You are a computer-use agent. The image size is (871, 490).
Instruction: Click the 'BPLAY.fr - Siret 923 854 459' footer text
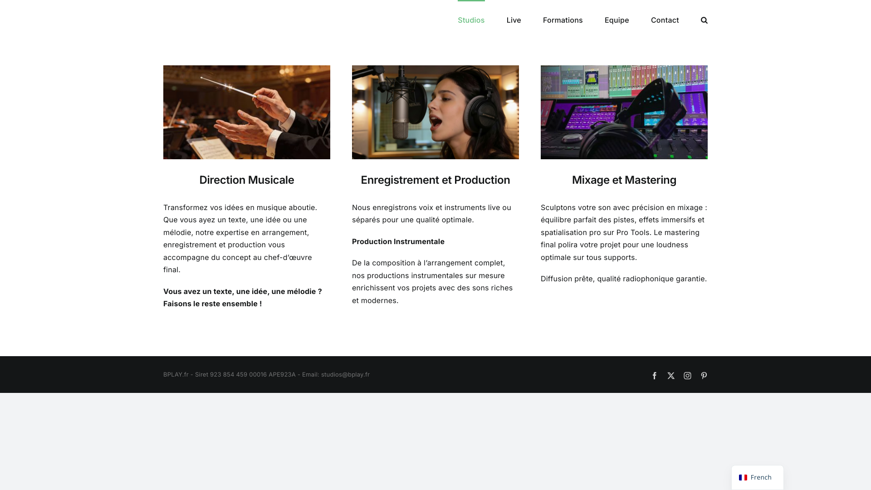click(x=215, y=374)
